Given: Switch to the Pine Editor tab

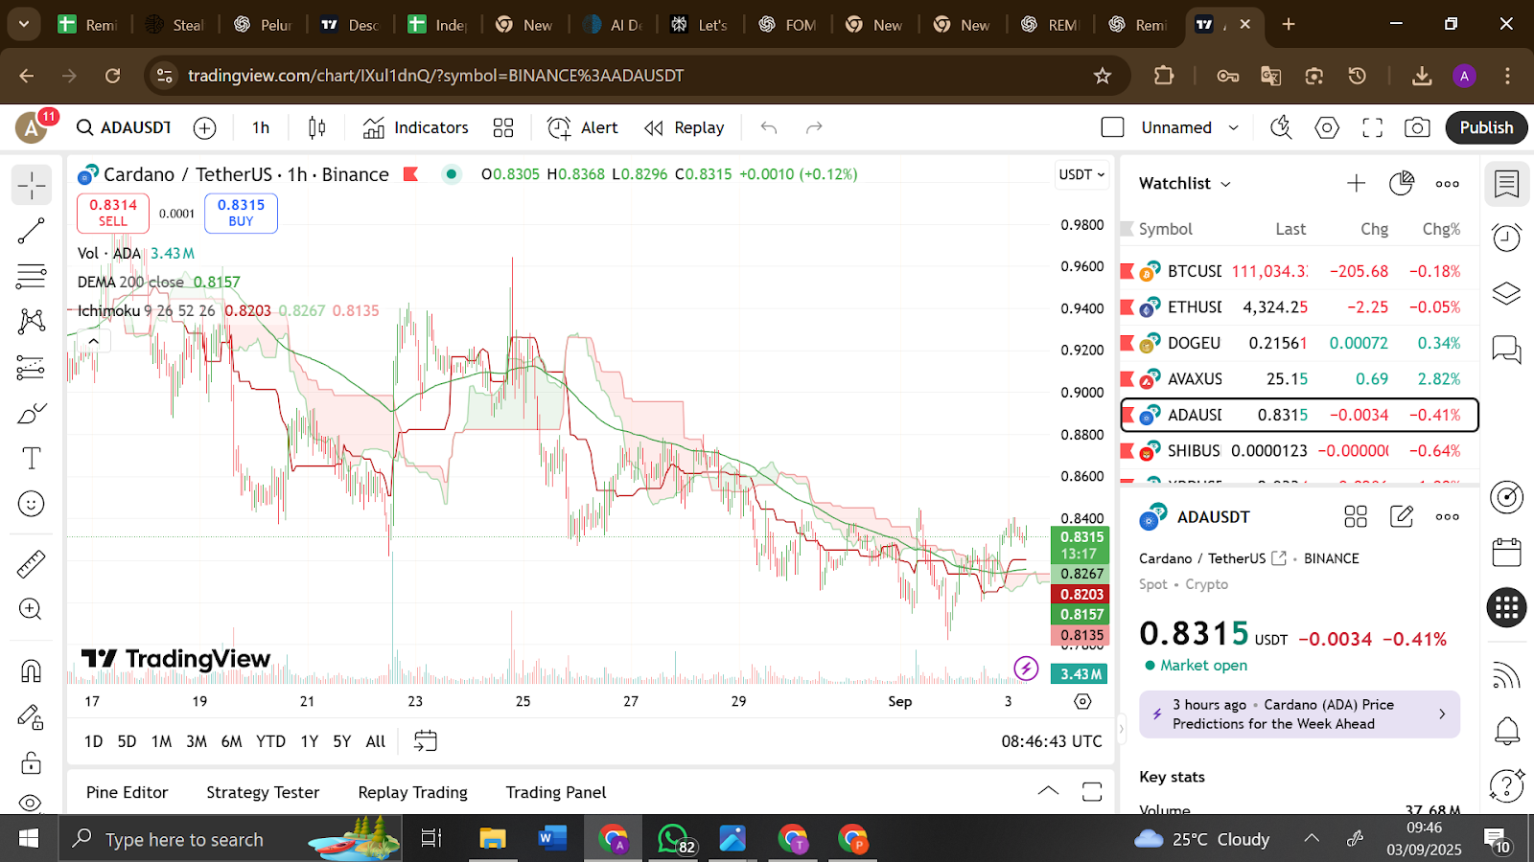Looking at the screenshot, I should tap(127, 792).
